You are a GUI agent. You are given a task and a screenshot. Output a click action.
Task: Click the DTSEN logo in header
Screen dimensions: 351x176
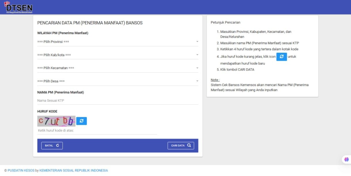click(x=18, y=7)
